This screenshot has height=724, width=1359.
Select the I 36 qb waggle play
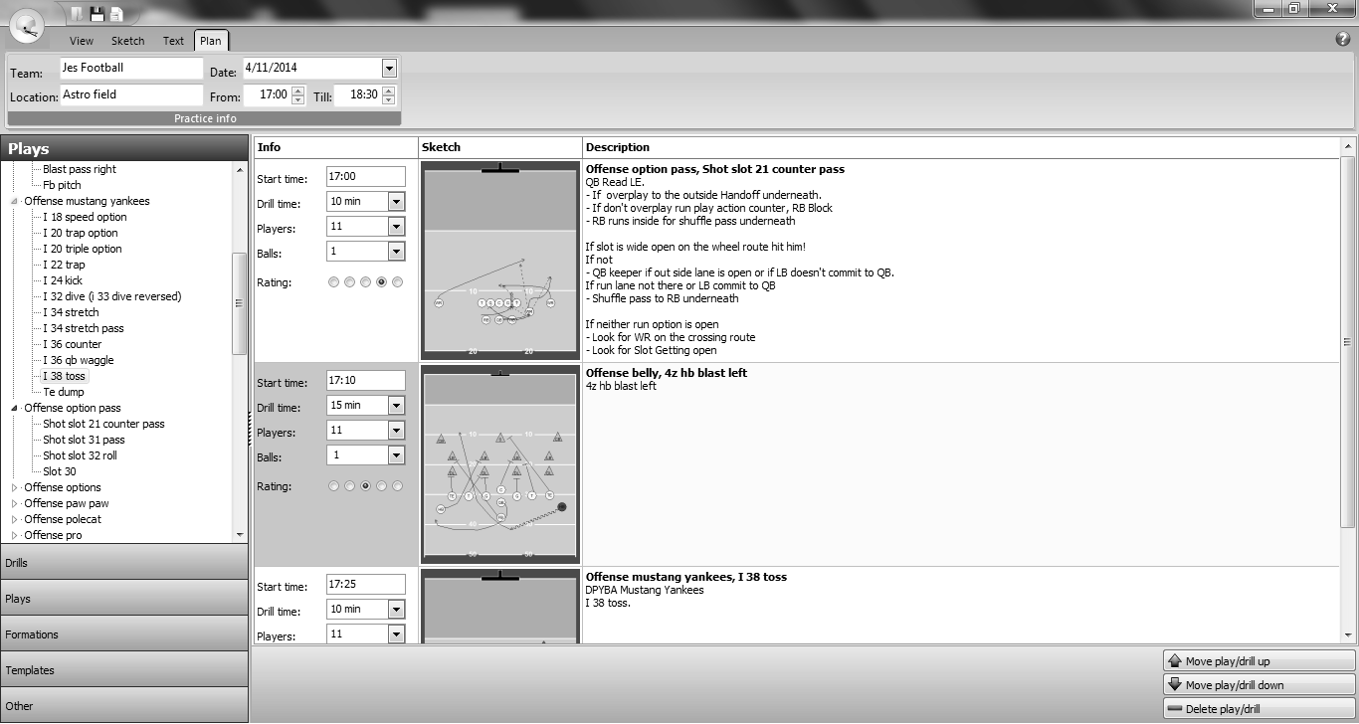[x=79, y=360]
